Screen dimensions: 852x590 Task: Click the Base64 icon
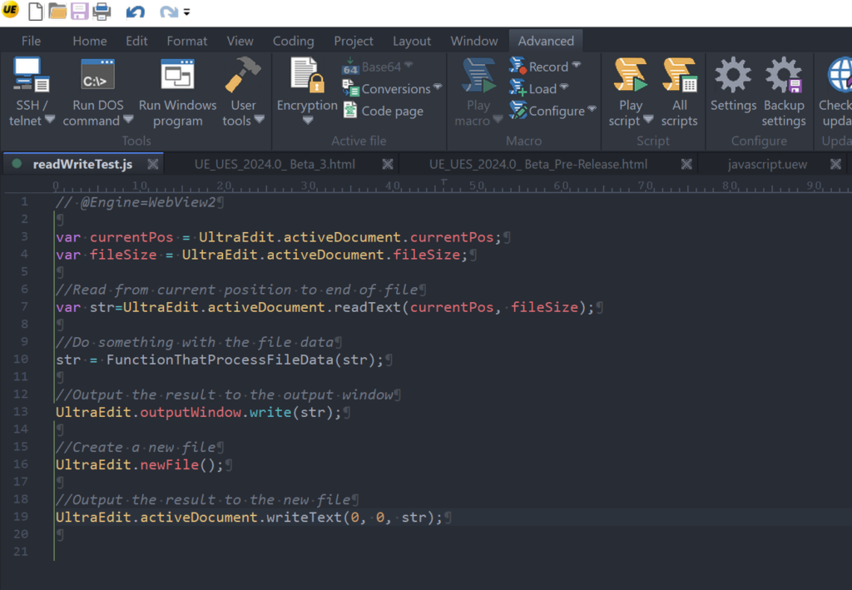(x=350, y=67)
